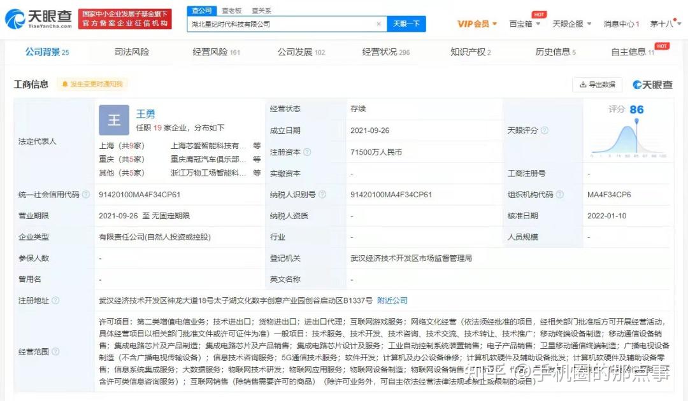
Task: Select the 查公司 search tab
Action: coord(201,11)
